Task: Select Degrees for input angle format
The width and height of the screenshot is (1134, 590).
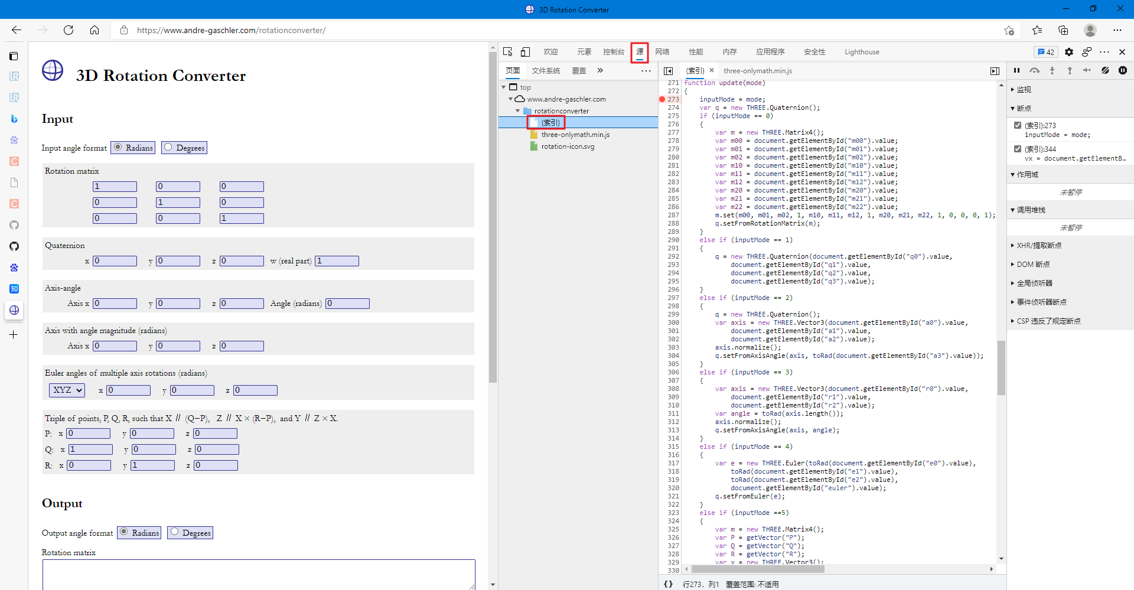Action: [169, 148]
